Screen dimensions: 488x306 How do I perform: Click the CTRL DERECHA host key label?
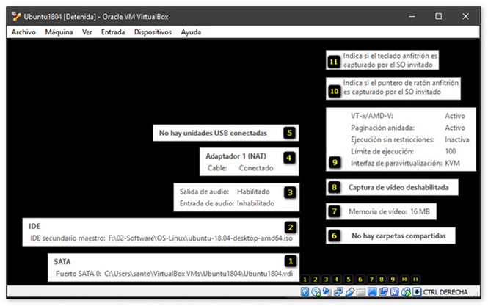445,291
